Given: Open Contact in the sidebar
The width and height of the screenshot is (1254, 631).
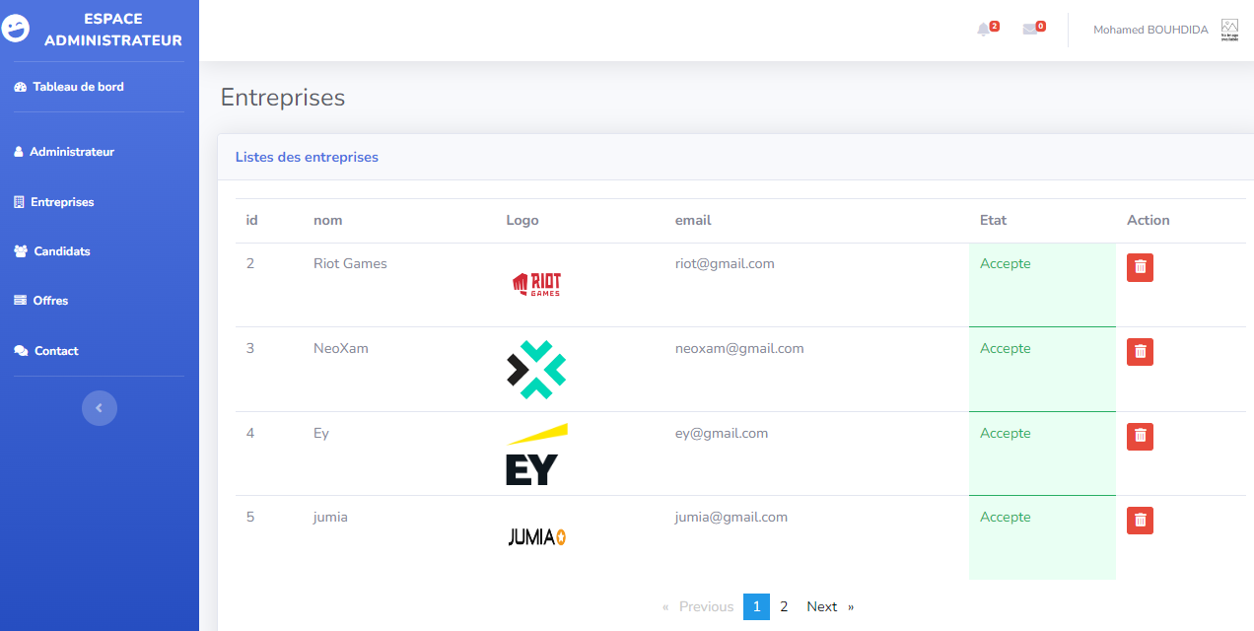Looking at the screenshot, I should (55, 351).
